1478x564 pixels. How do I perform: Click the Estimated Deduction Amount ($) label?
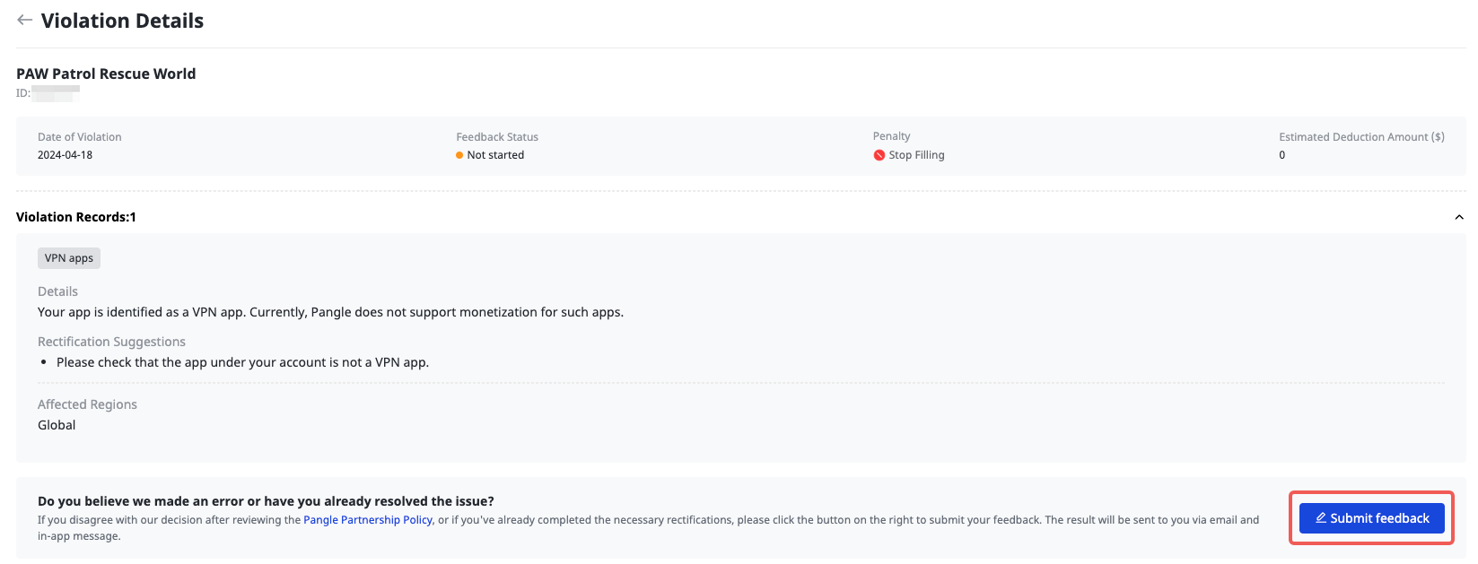[1361, 137]
